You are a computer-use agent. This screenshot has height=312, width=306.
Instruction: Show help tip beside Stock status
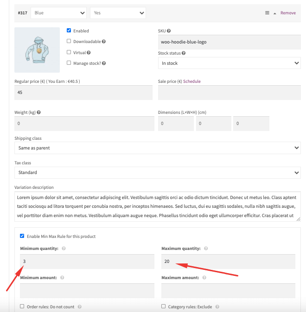point(184,53)
